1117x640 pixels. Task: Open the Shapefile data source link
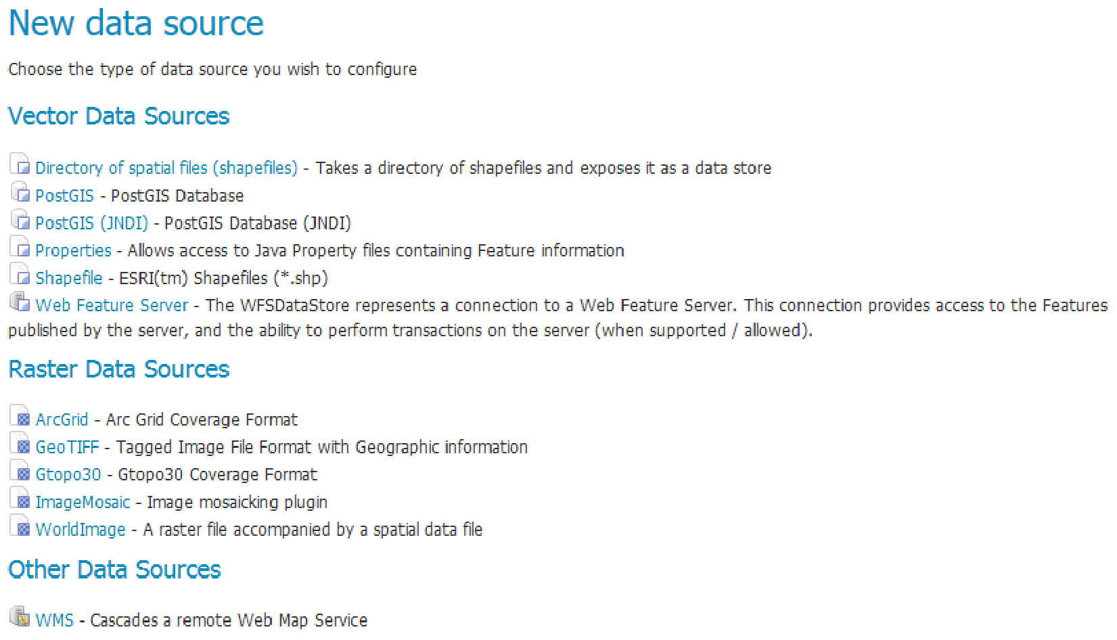[x=69, y=278]
